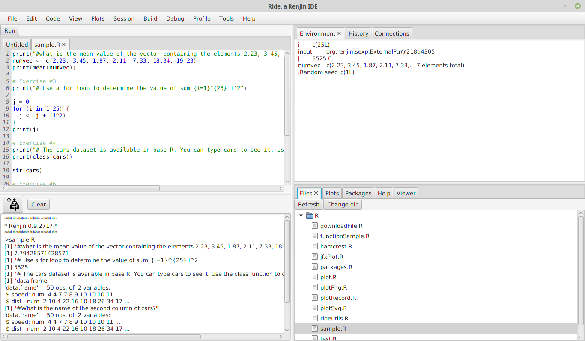Click the file icon beside plotSvg.R
585x341 pixels.
click(315, 308)
